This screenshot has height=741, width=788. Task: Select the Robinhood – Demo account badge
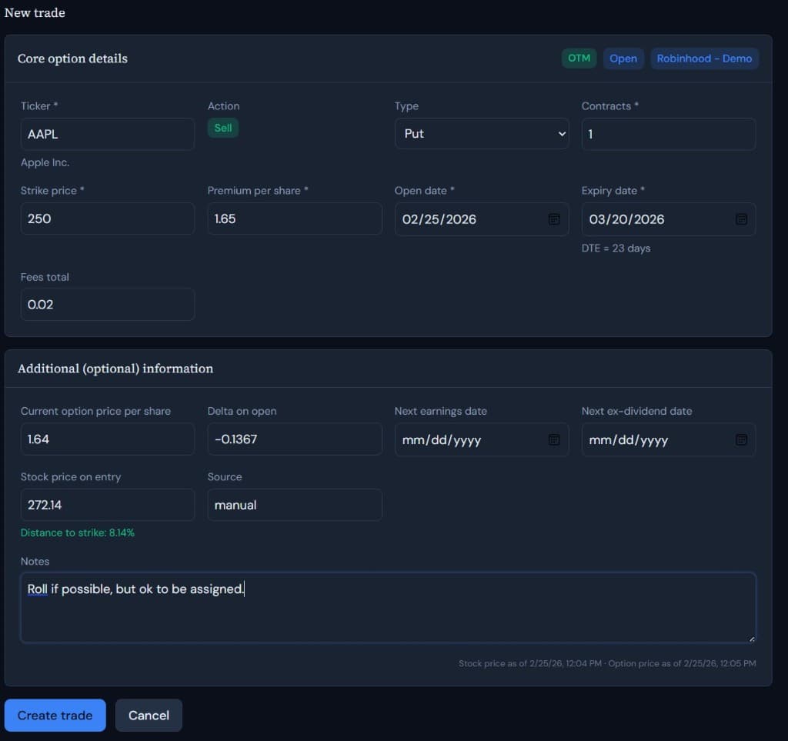click(x=704, y=58)
